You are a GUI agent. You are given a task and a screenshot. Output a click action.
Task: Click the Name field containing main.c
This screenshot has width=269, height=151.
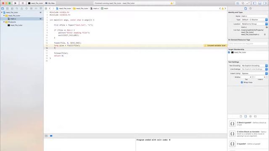254,16
